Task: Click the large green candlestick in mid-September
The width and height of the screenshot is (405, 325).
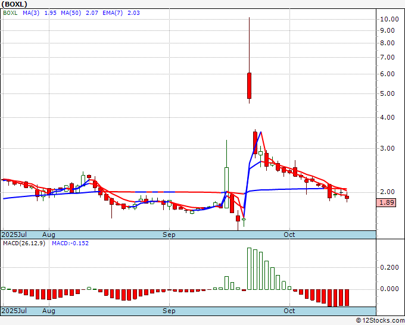Action: [226, 187]
